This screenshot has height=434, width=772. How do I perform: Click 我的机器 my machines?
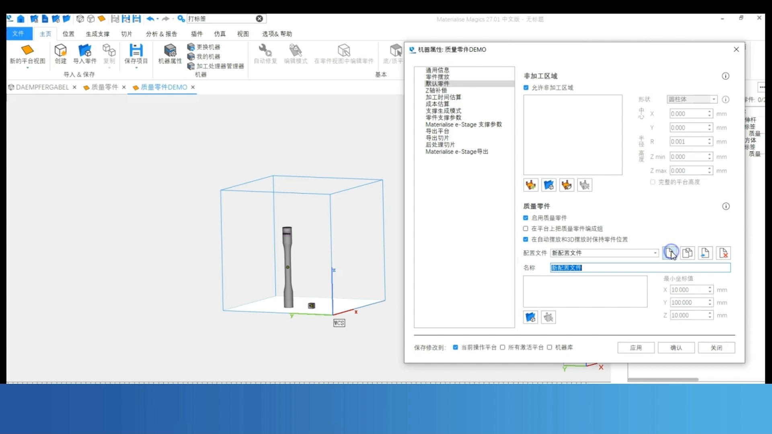[x=203, y=57]
